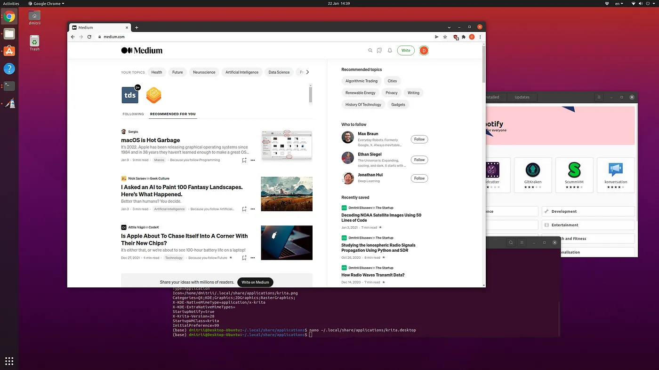Follow Jonathan Hui
The height and width of the screenshot is (370, 659).
click(x=419, y=178)
